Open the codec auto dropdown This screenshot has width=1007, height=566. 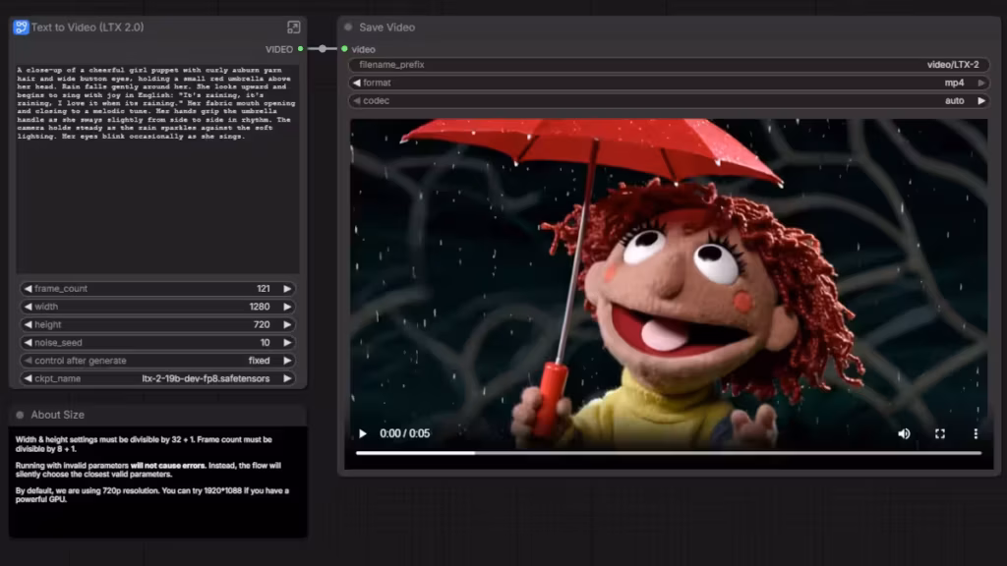click(669, 100)
